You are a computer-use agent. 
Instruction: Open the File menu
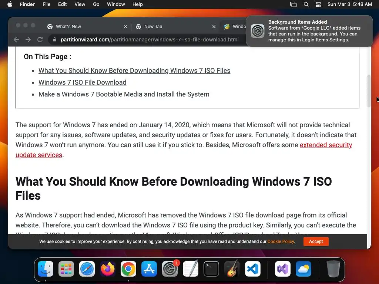click(x=46, y=4)
